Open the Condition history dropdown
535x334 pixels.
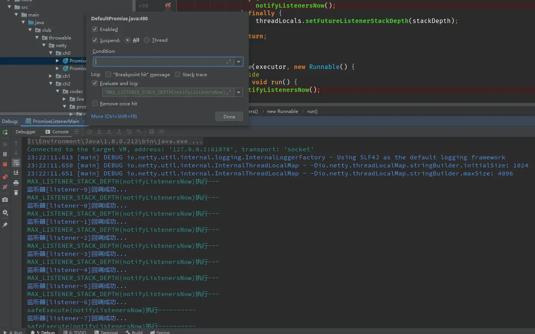239,62
